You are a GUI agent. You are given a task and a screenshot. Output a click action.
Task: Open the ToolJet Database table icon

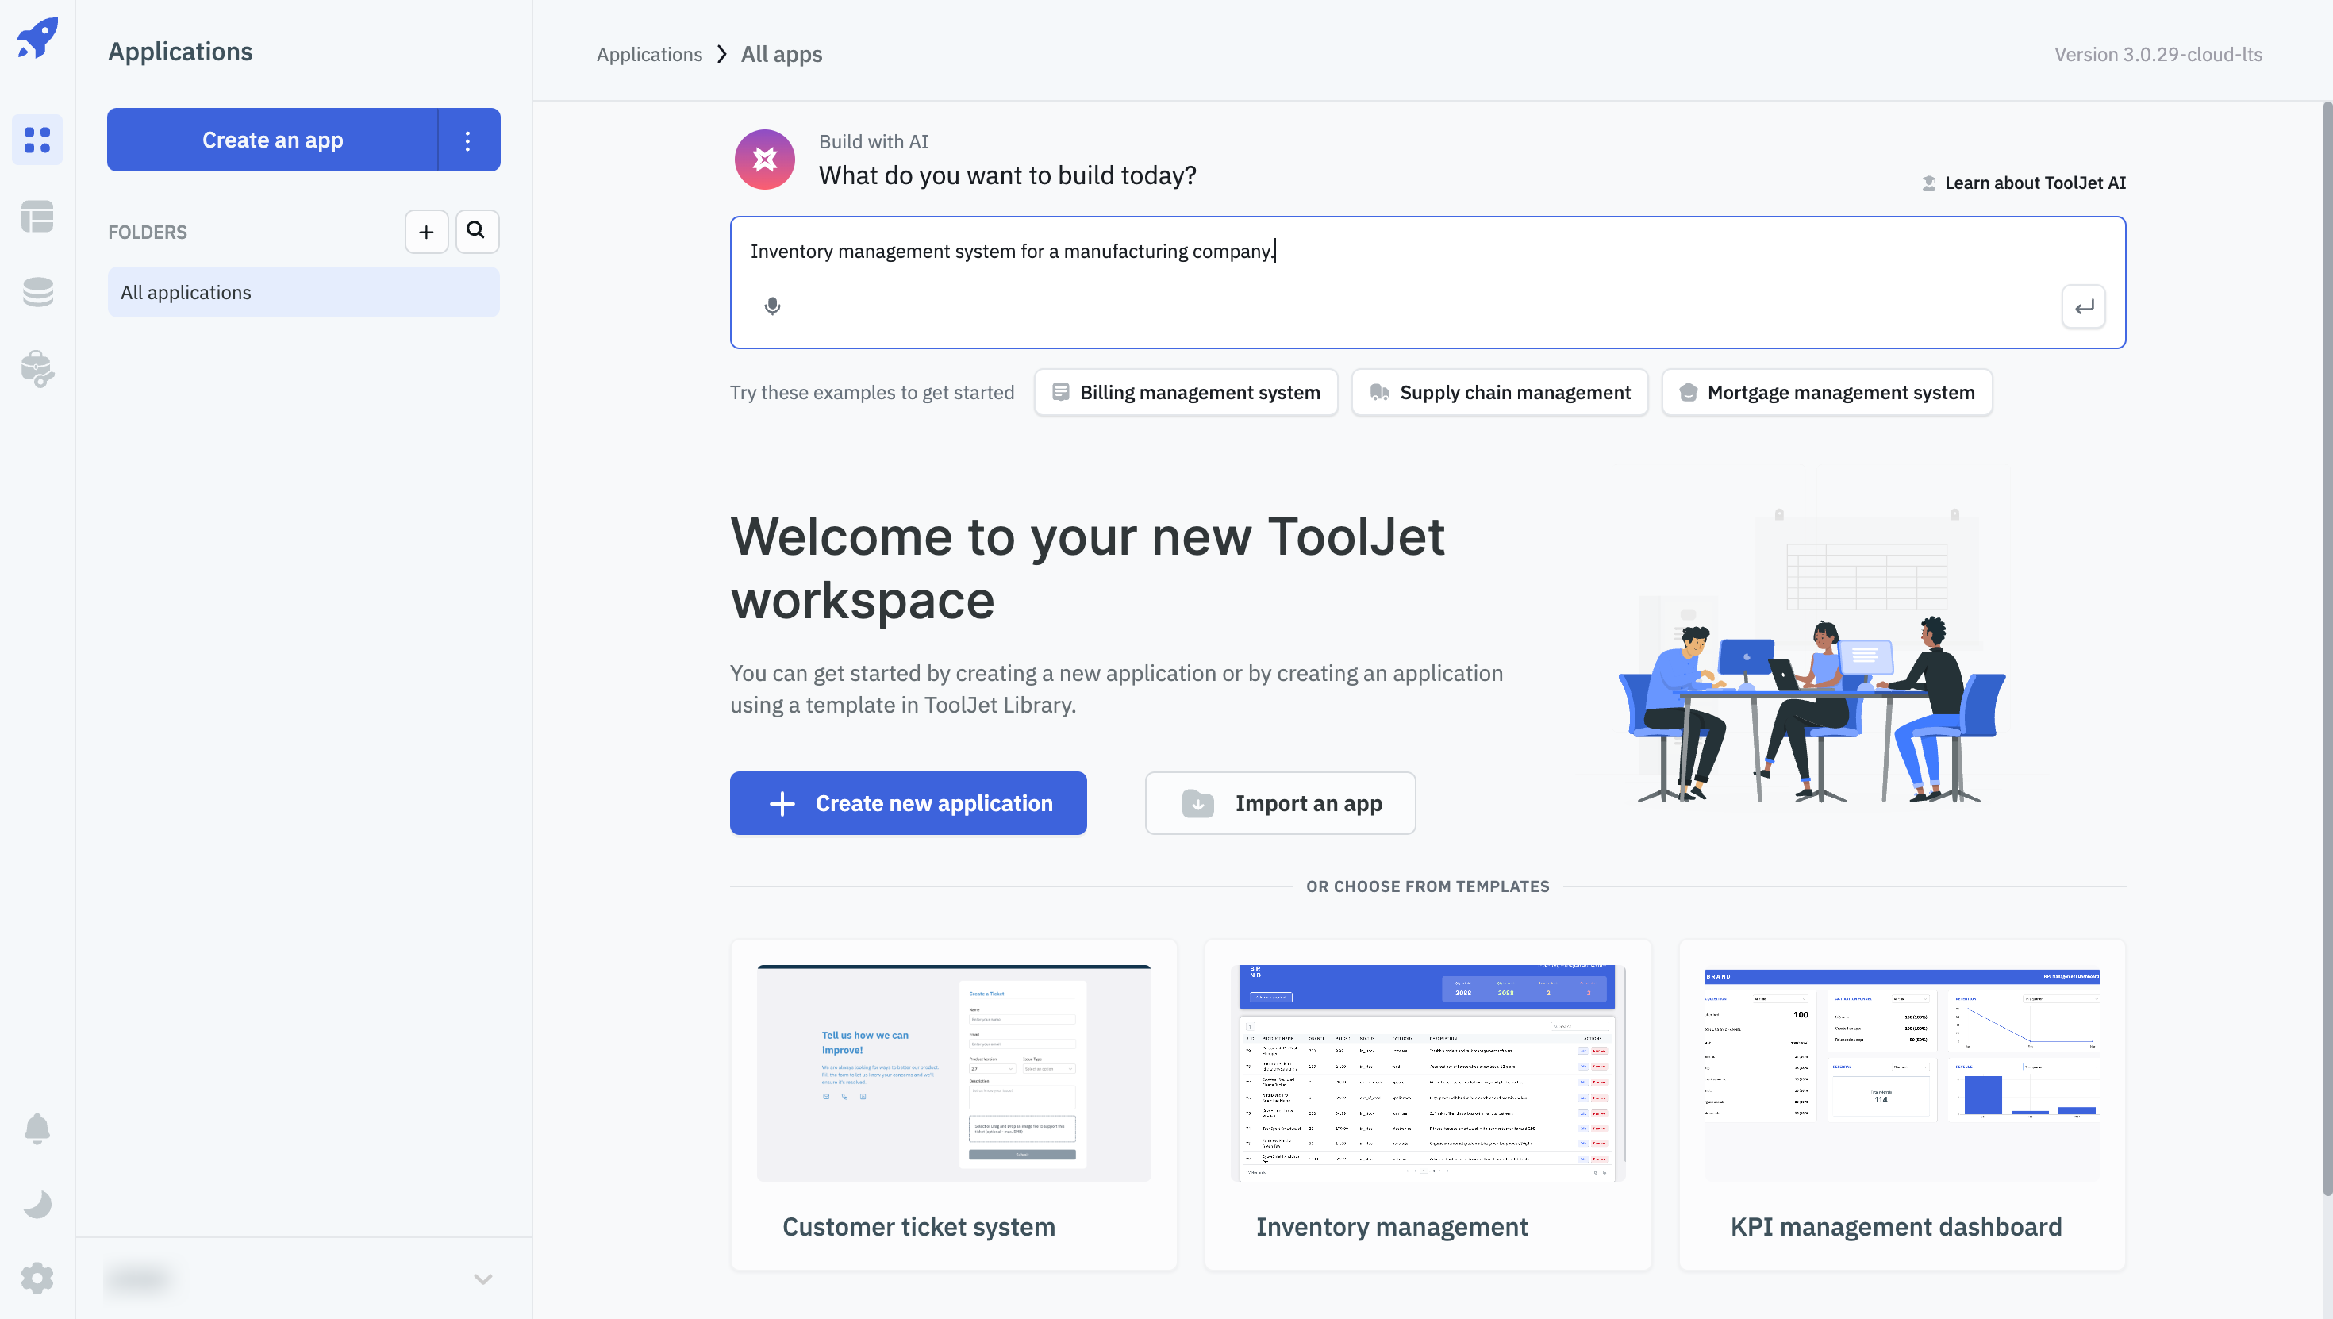(x=37, y=217)
